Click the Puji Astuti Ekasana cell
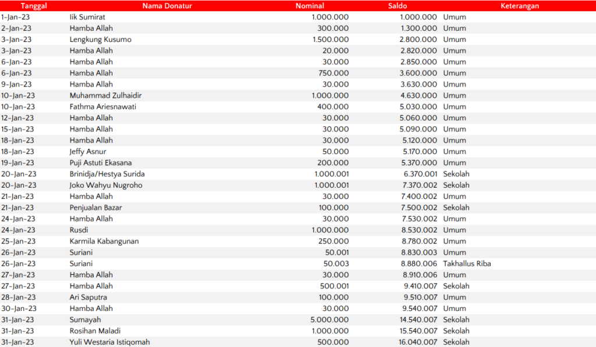 coord(101,163)
